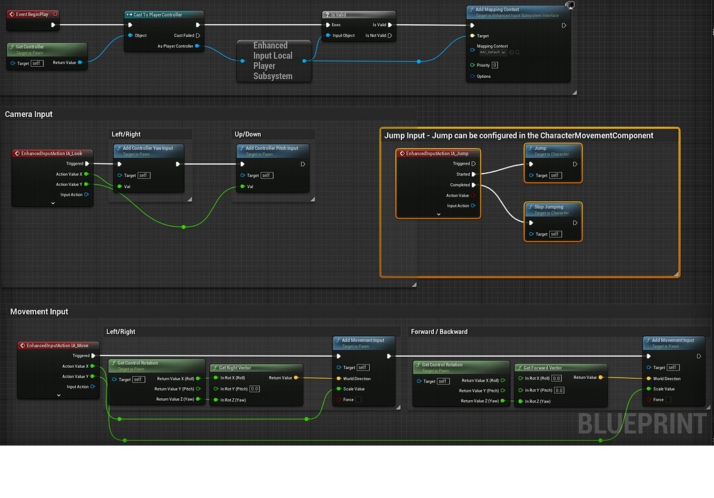Viewport: 714px width, 498px height.
Task: Expand hidden pins on EnhancedInputAction IA_Look node
Action: click(x=52, y=203)
